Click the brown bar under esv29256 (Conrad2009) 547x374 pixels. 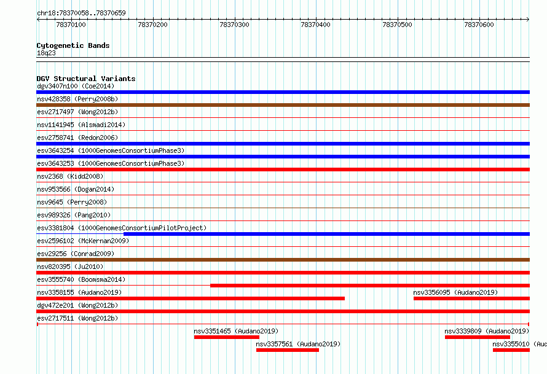click(283, 260)
